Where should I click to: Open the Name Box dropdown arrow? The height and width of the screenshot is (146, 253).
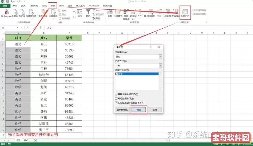(17, 28)
